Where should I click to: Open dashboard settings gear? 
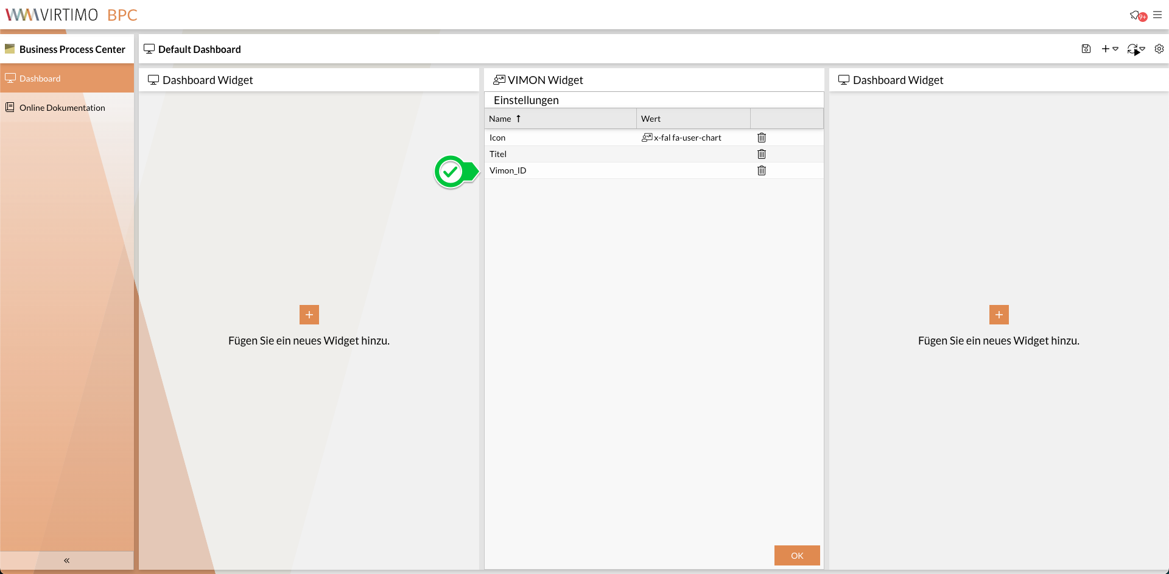pos(1159,49)
